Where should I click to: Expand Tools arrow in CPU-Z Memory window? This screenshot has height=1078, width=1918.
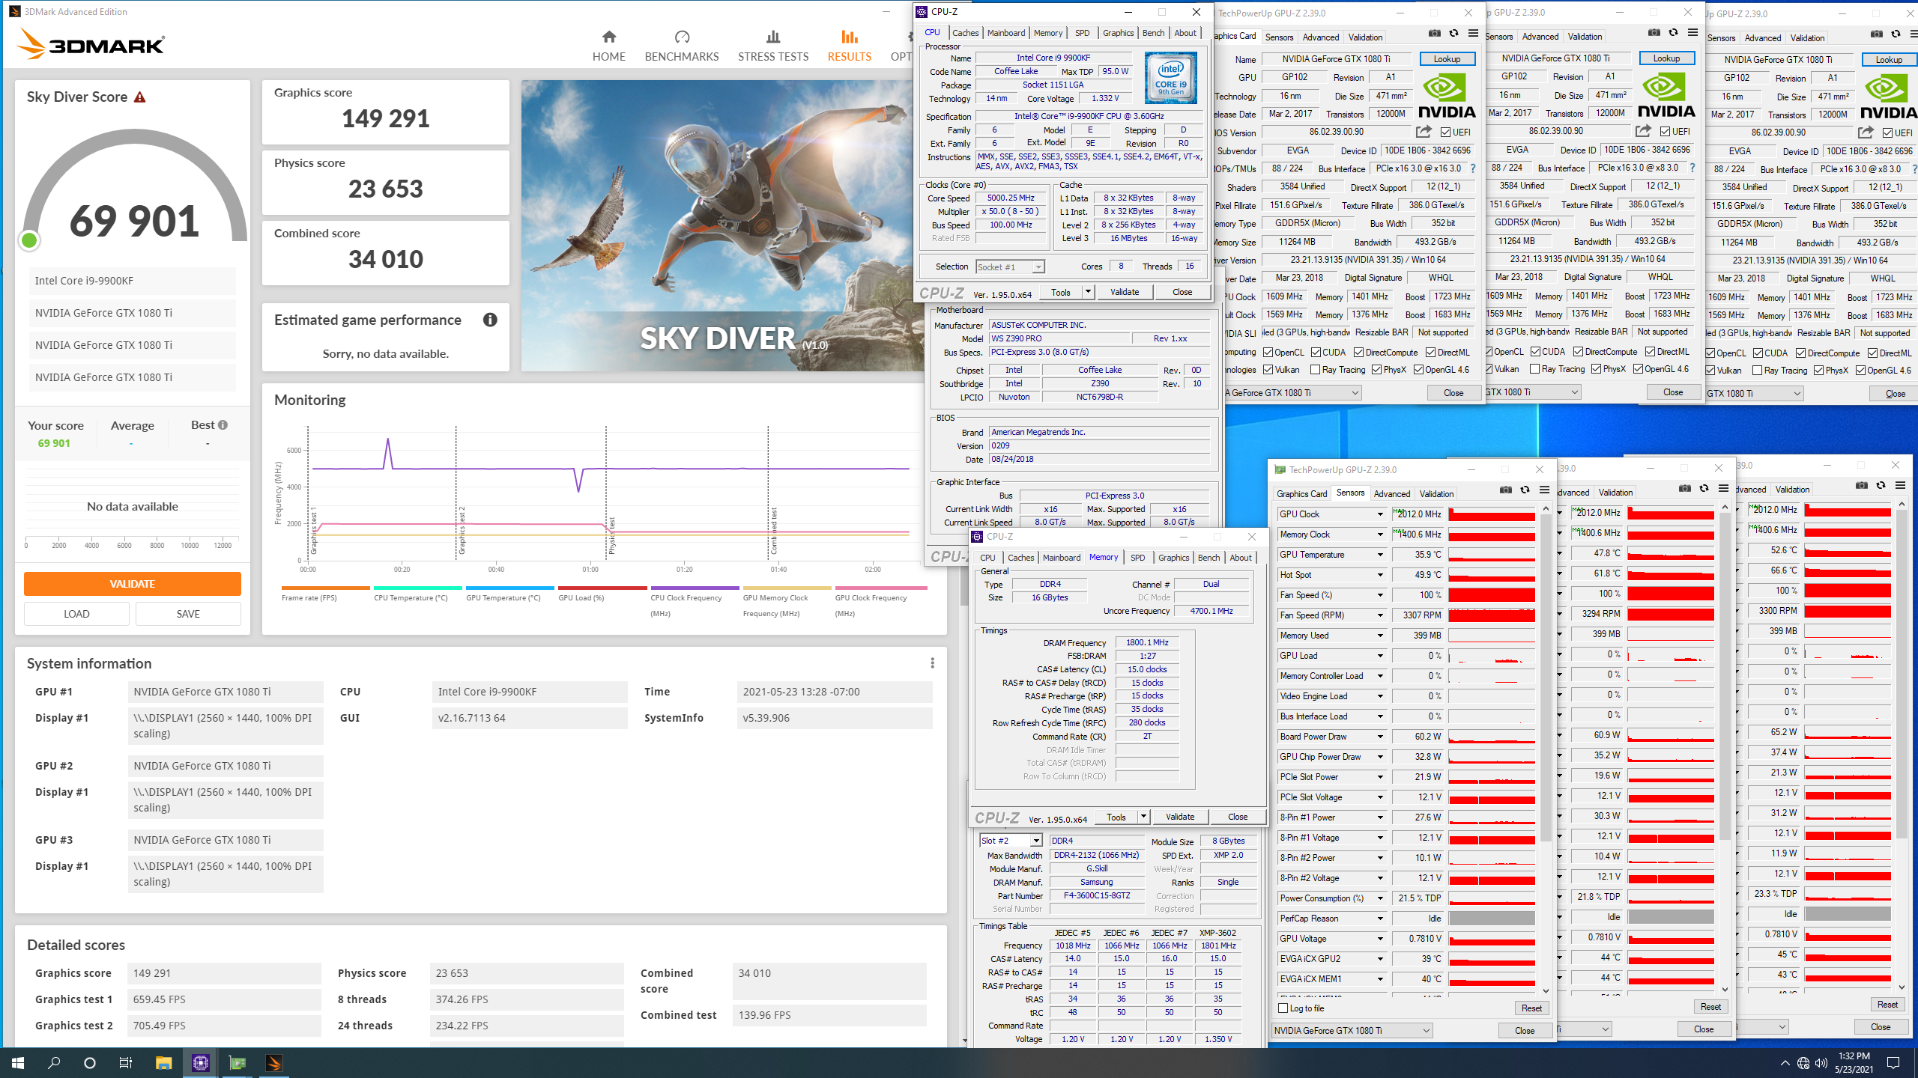[x=1143, y=817]
